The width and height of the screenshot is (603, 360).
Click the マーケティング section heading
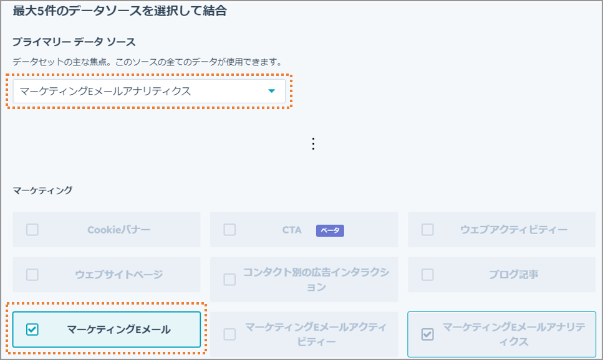coord(42,191)
